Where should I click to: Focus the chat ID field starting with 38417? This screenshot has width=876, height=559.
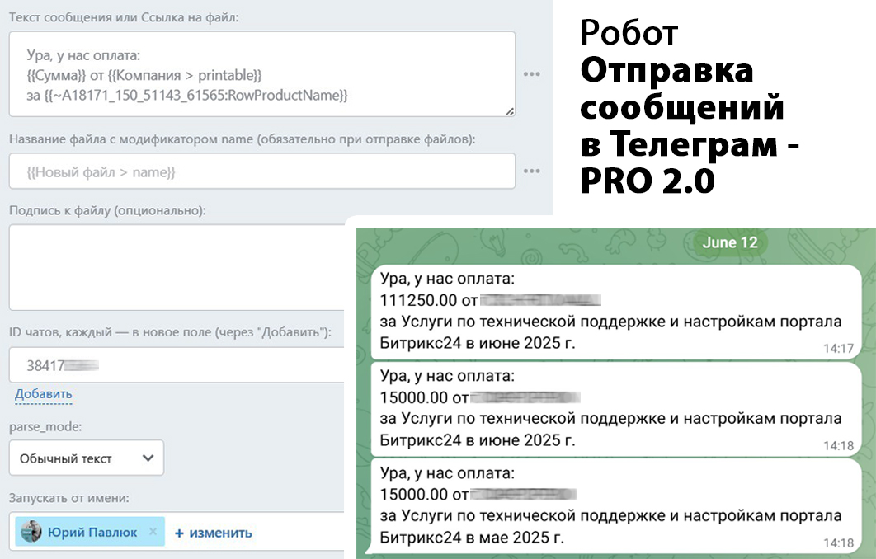click(x=177, y=365)
